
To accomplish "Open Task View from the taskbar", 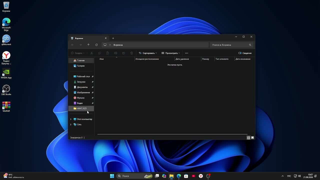I will click(157, 176).
